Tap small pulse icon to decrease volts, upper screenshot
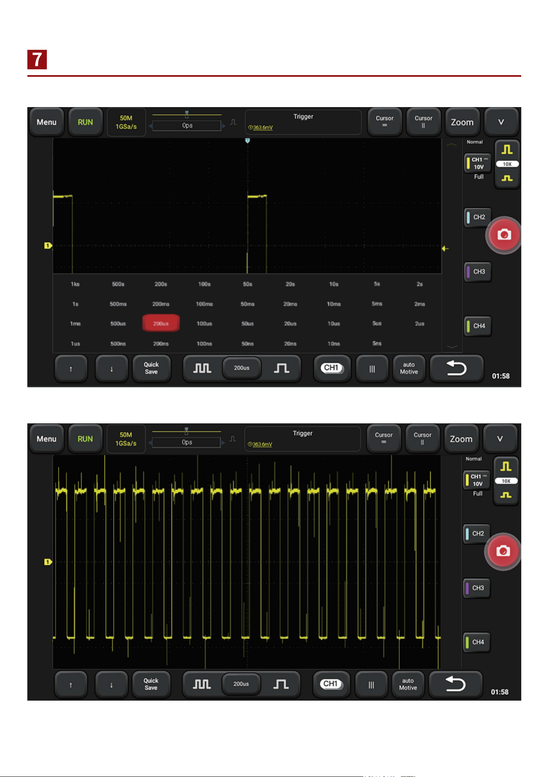The height and width of the screenshot is (777, 549). coord(507,178)
